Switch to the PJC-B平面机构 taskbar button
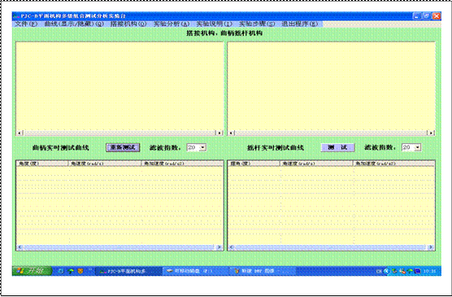The image size is (452, 297). (128, 271)
